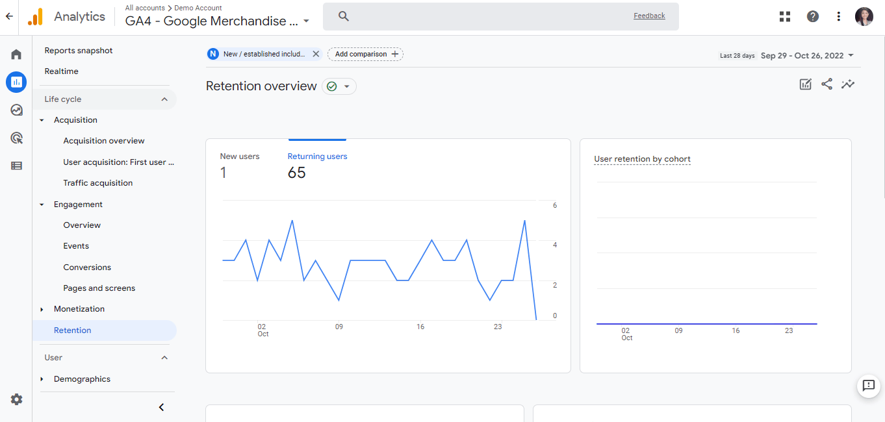885x422 pixels.
Task: Click the Add comparison button
Action: coord(365,54)
